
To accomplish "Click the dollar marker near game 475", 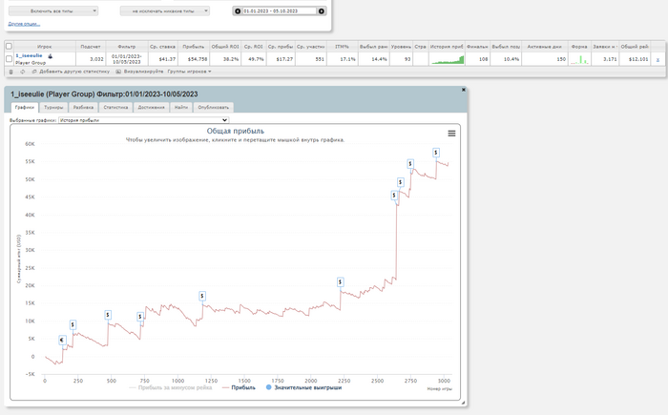I will click(108, 315).
